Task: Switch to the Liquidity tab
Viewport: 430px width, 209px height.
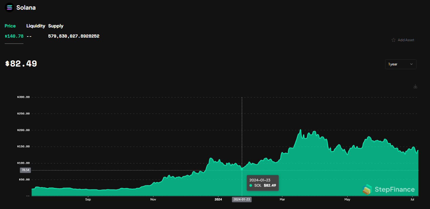Action: [x=35, y=26]
